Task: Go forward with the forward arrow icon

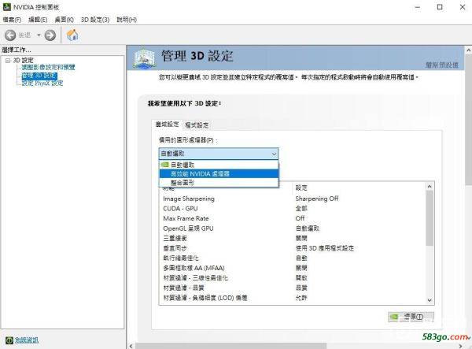Action: (50, 35)
